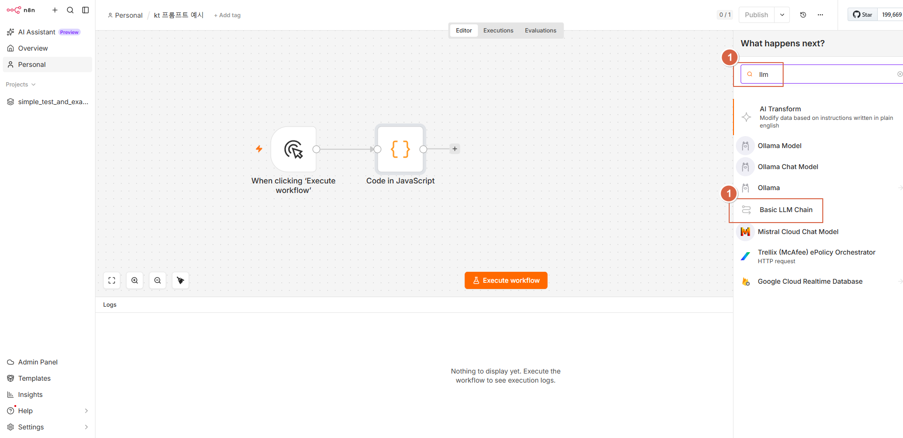Expand the Help submenu arrow

click(x=86, y=411)
